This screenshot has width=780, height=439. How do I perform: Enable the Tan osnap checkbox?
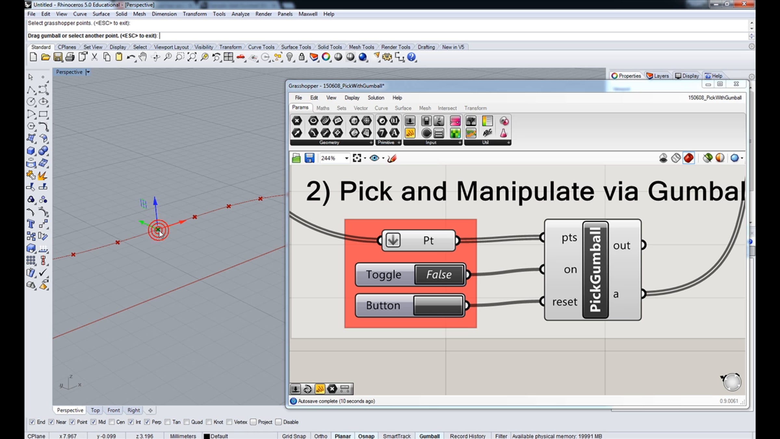pyautogui.click(x=168, y=422)
